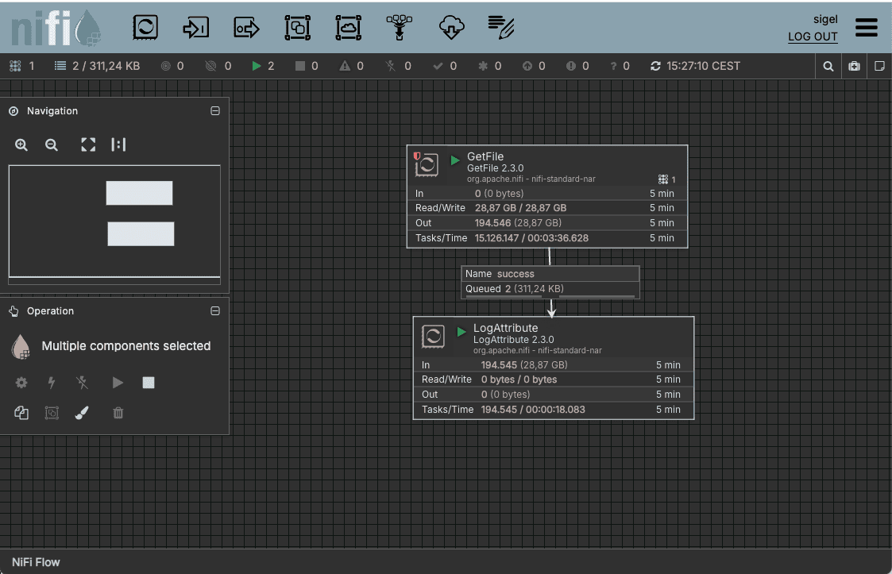Click zoom in button in Navigation panel
This screenshot has width=892, height=574.
pos(21,144)
